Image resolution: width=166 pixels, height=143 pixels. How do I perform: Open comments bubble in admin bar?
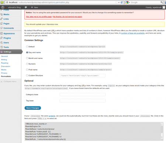tap(26, 7)
